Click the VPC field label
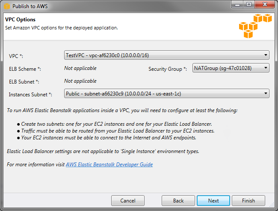Viewport: 278px width, 211px height. pos(17,56)
